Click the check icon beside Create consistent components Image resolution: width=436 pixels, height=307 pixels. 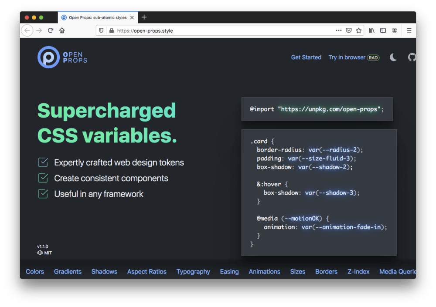[43, 178]
